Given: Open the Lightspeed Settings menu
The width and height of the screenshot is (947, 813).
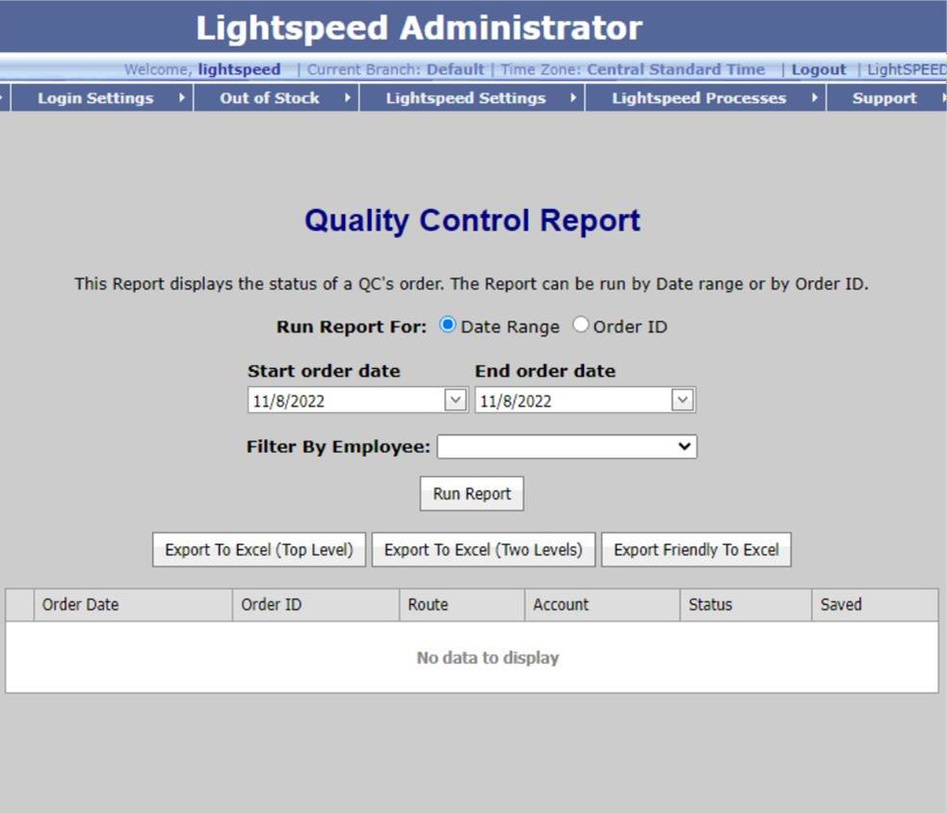Looking at the screenshot, I should coord(472,98).
